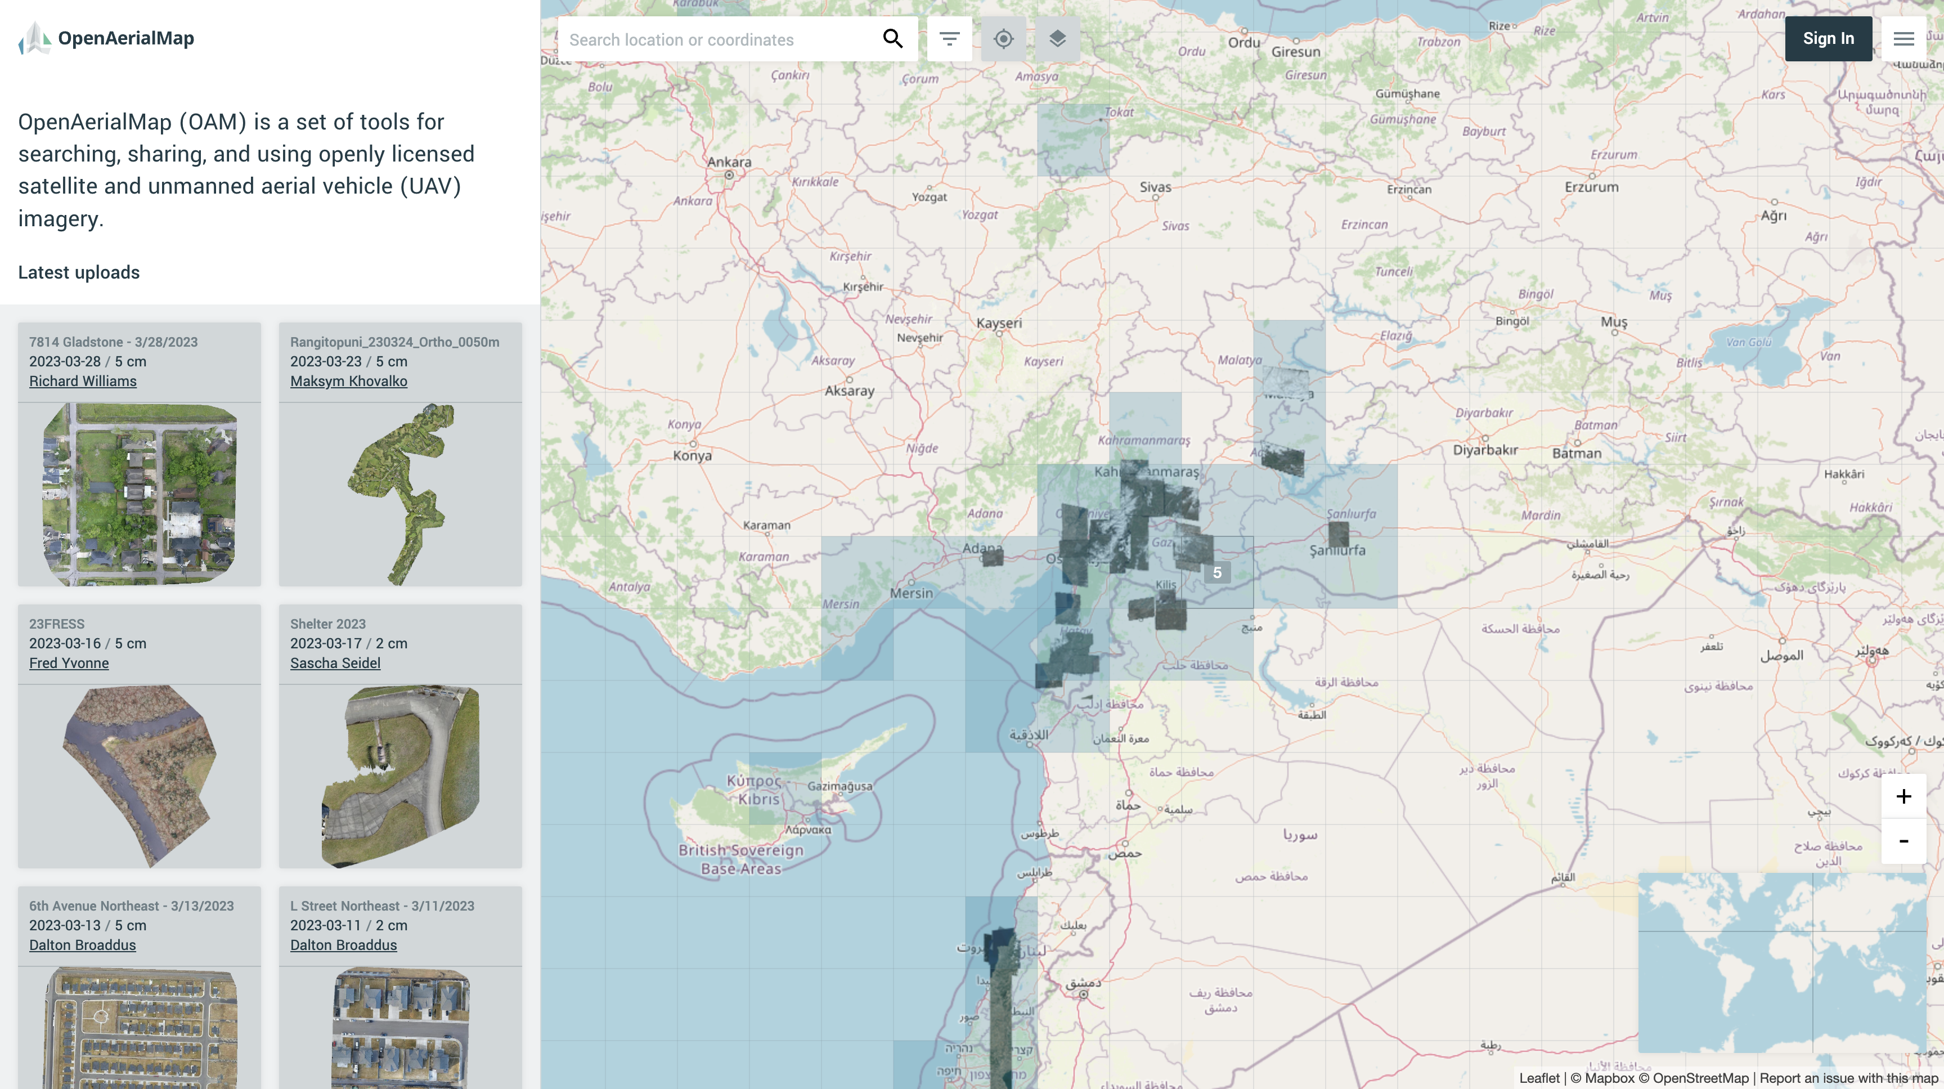Screen dimensions: 1944x1089
Task: Zoom out the map with minus button
Action: (x=1903, y=841)
